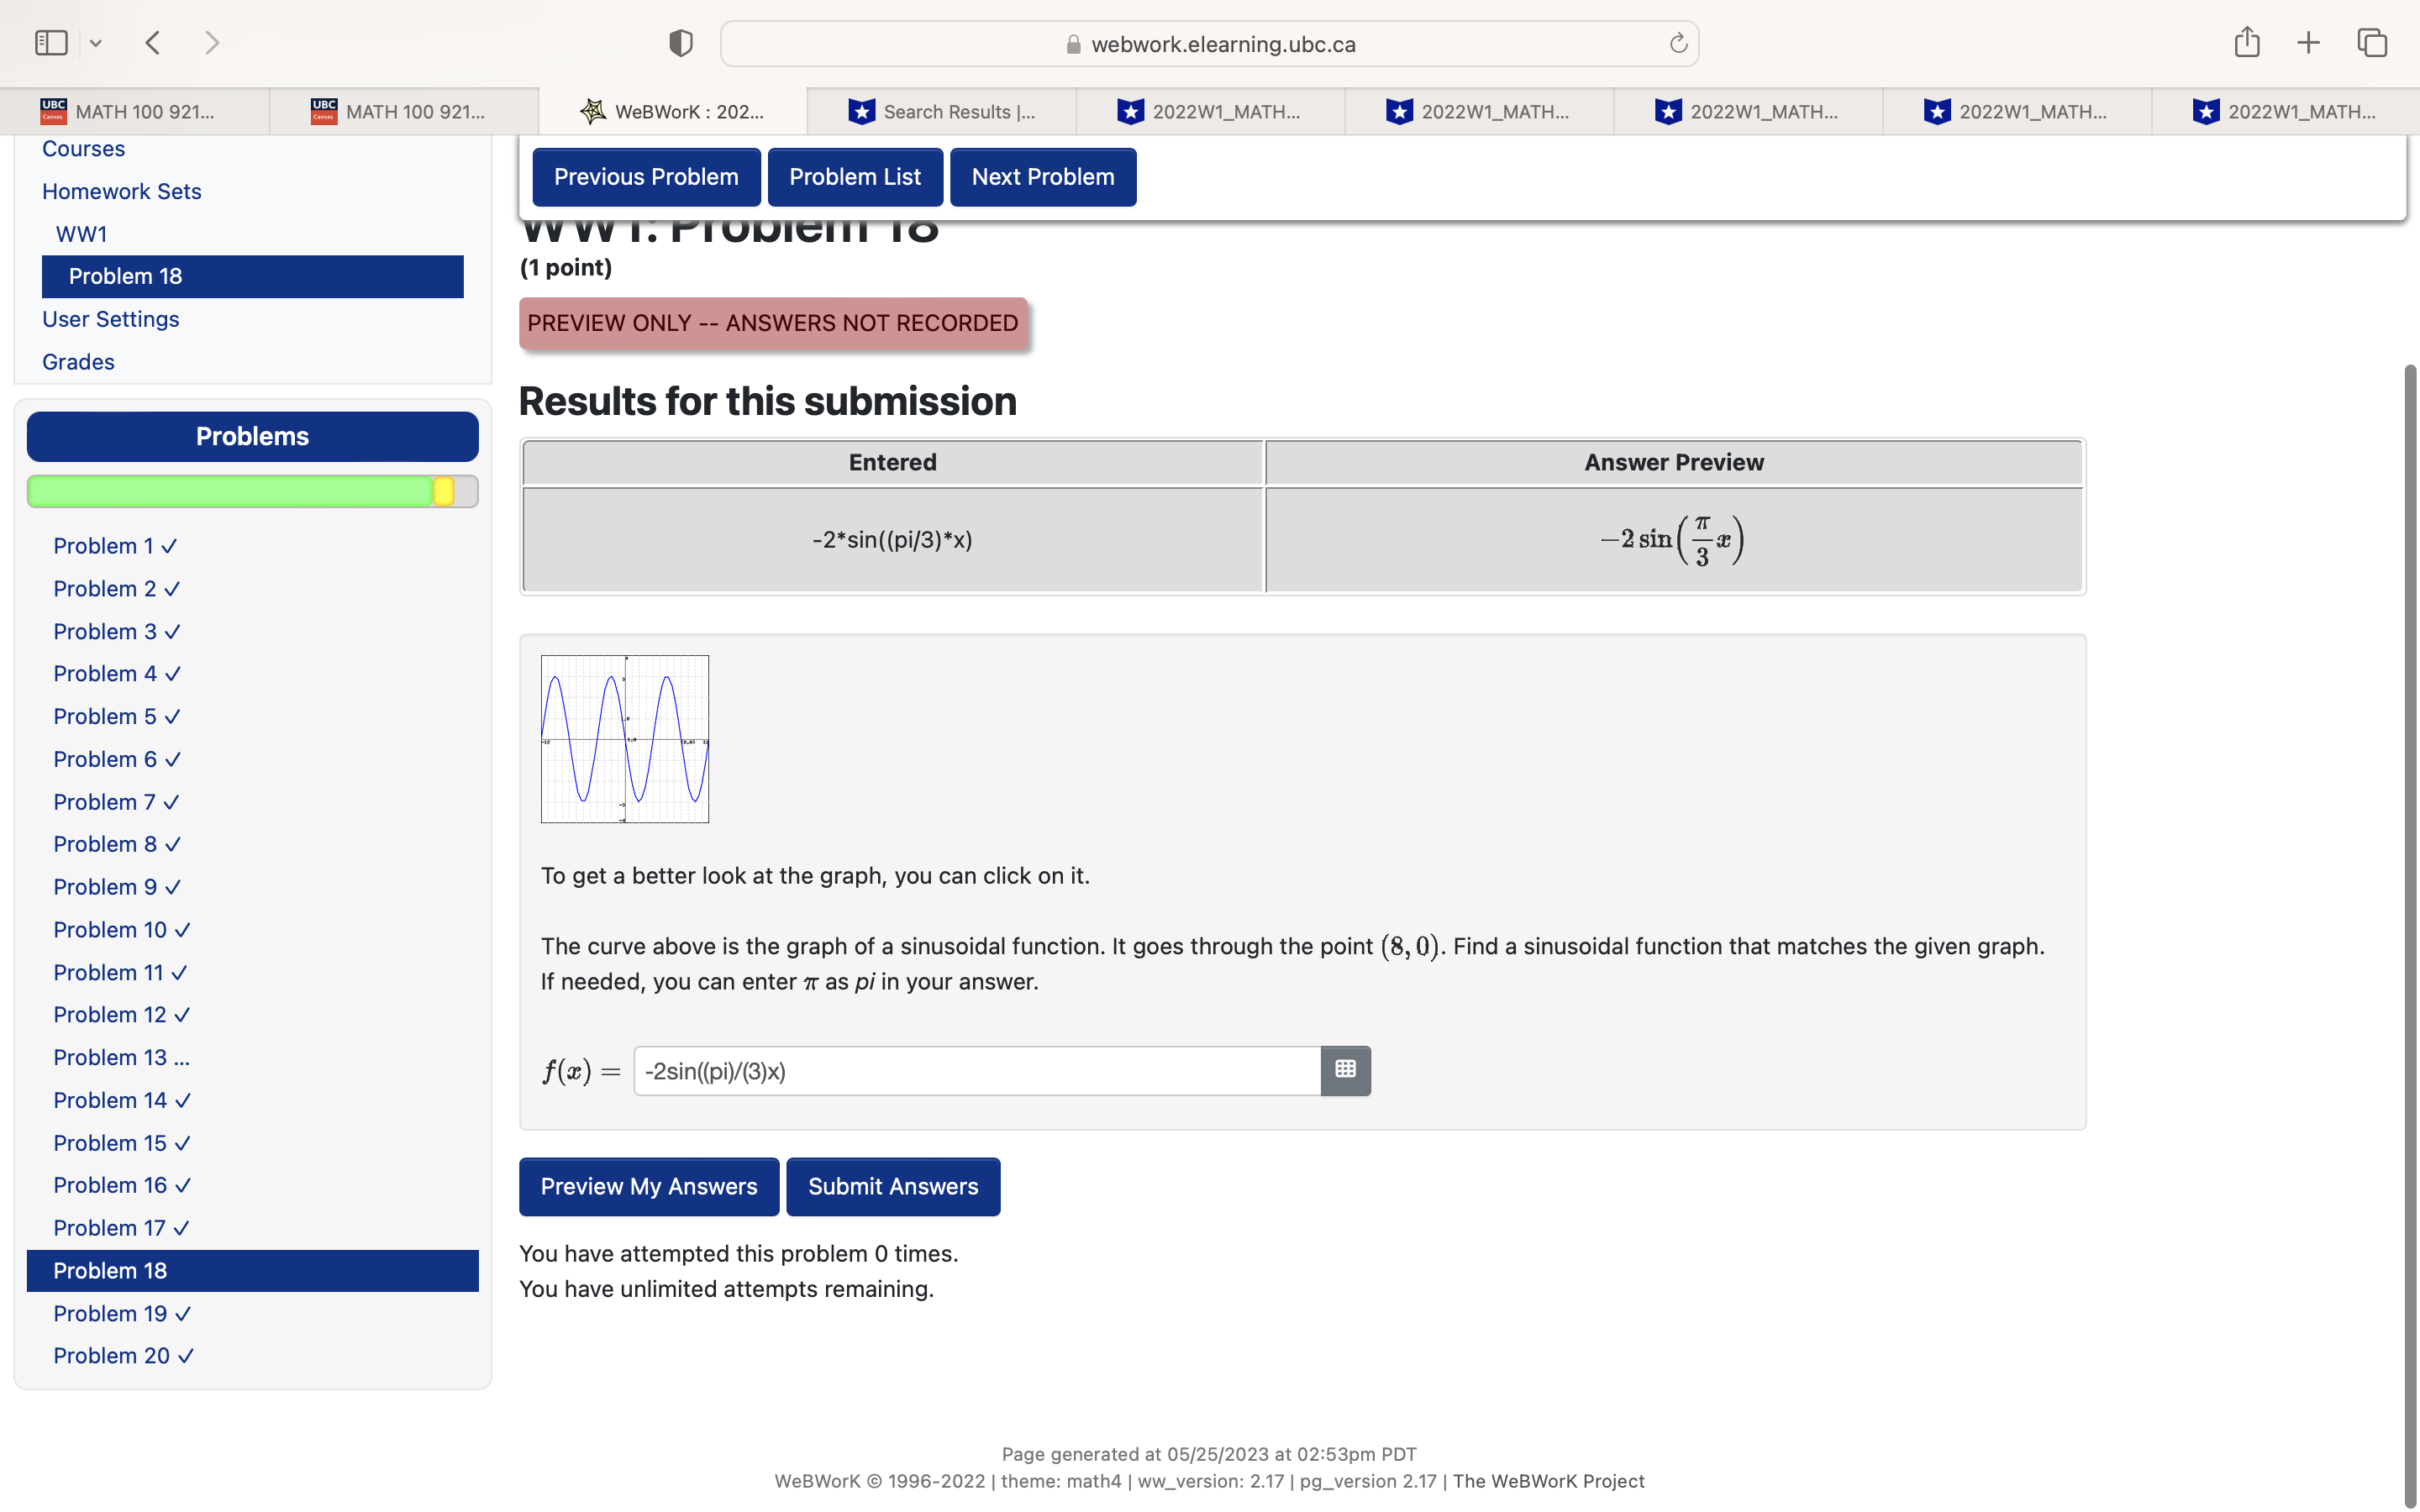Open the Privacy Report shield icon
The width and height of the screenshot is (2420, 1512).
click(x=680, y=42)
